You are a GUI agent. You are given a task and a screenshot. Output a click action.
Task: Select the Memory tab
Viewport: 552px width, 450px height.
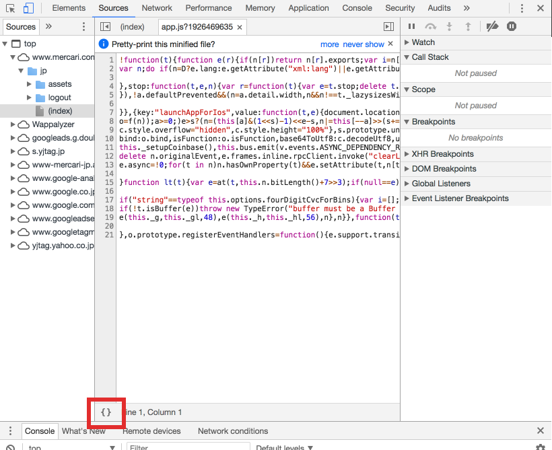(260, 8)
